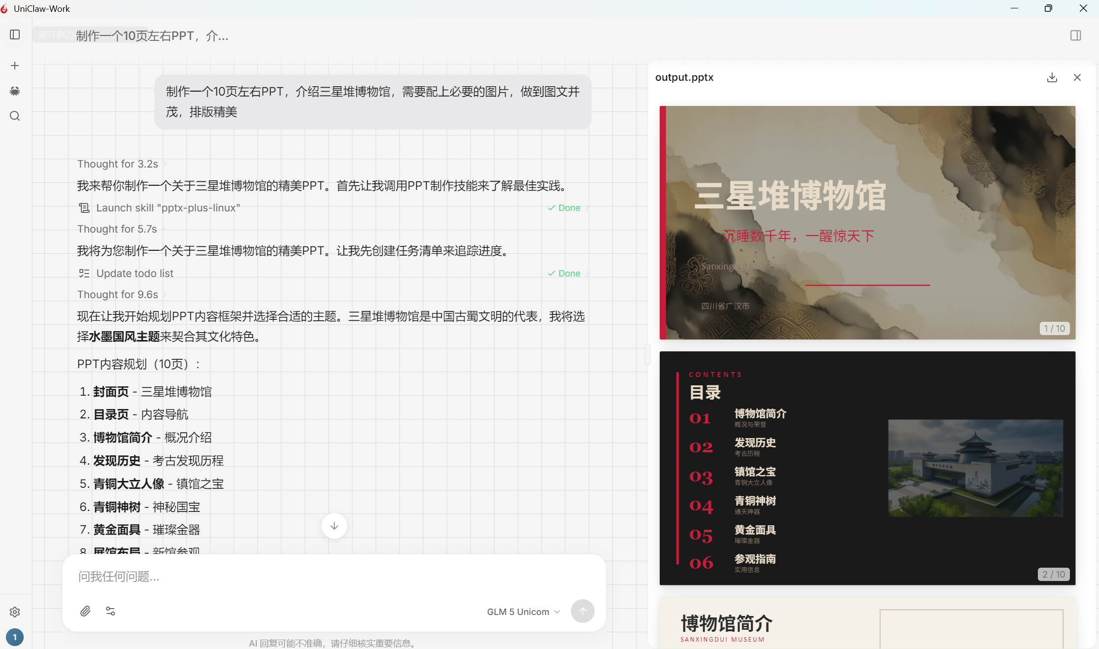The width and height of the screenshot is (1099, 649).
Task: Close the UniClaw-Work window
Action: [1083, 8]
